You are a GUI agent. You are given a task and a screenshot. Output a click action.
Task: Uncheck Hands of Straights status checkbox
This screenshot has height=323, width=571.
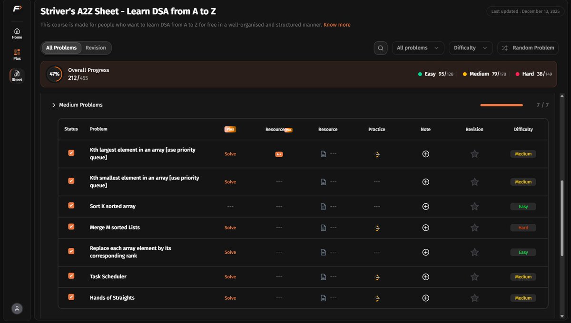coord(71,297)
